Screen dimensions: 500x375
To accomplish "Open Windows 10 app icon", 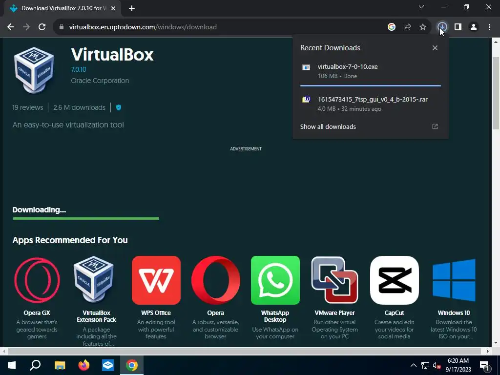I will 454,280.
